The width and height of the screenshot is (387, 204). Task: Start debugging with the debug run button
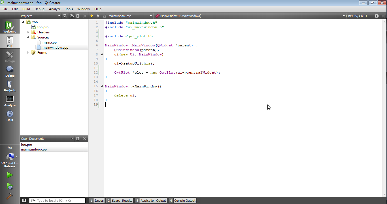[10, 186]
